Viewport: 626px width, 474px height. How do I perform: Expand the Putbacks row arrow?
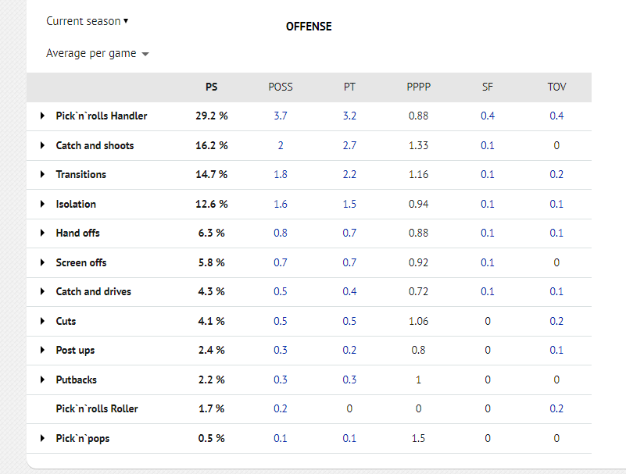(42, 380)
